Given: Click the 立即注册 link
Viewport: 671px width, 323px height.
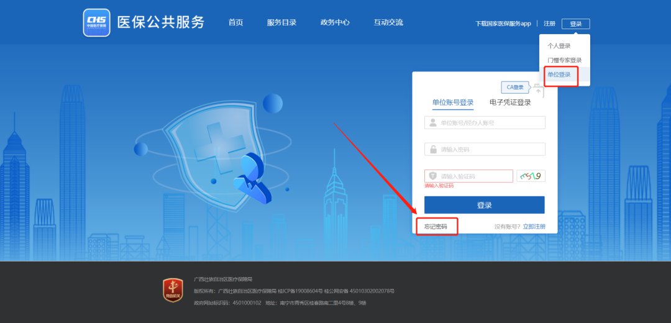Looking at the screenshot, I should point(534,227).
